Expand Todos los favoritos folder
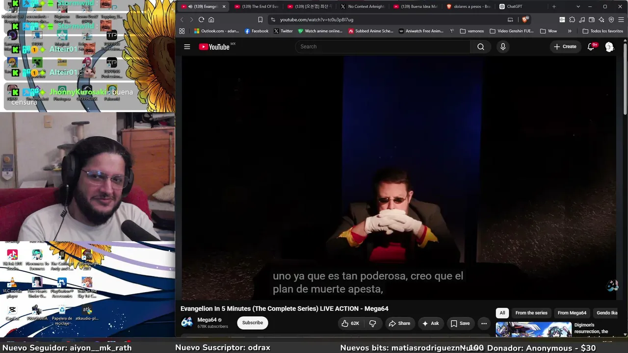The image size is (628, 353). [x=602, y=31]
